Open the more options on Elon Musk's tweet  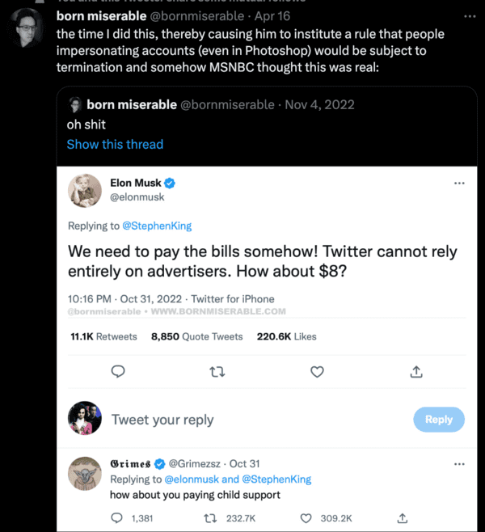coord(459,184)
